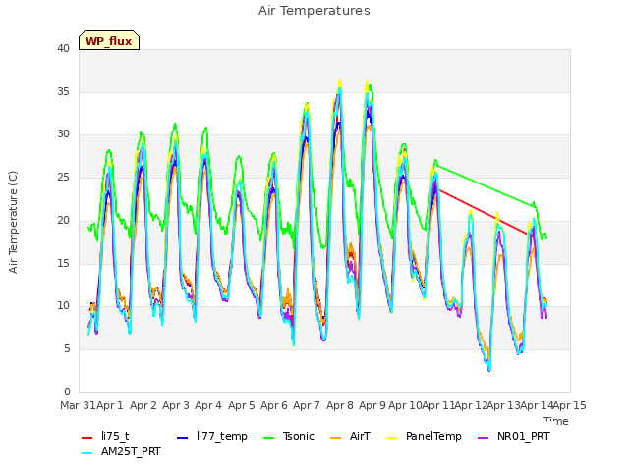Click the Apr 13 x-axis date label
This screenshot has height=471, width=629.
coord(503,405)
